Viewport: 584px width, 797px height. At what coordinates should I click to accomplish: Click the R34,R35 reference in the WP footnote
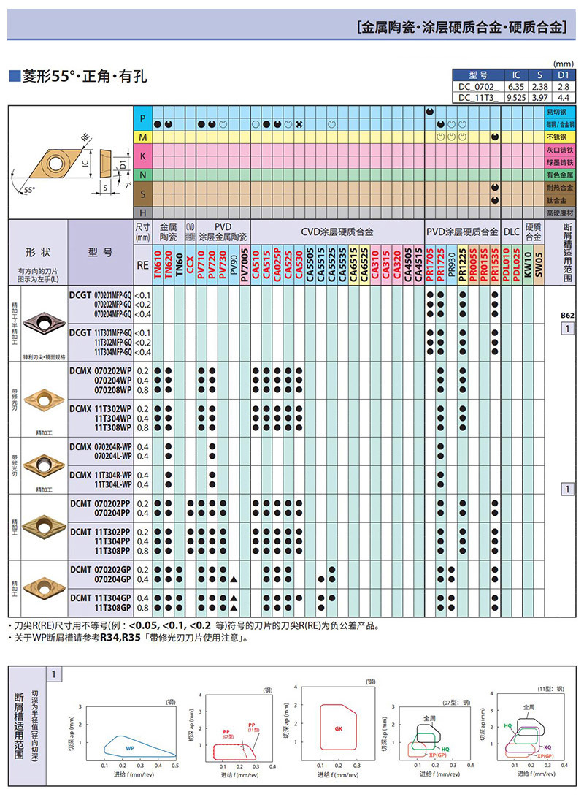click(120, 638)
